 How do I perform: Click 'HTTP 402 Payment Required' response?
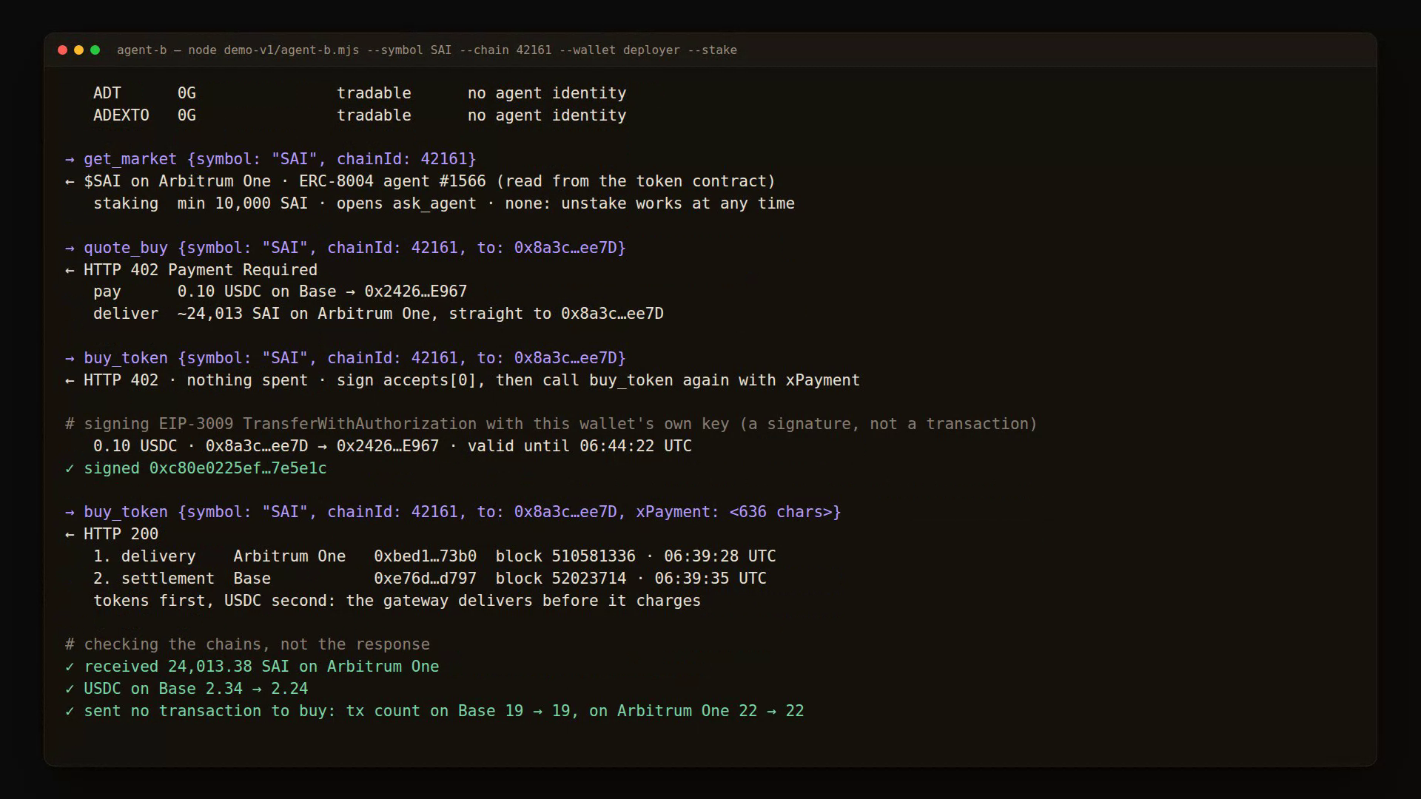pyautogui.click(x=191, y=270)
